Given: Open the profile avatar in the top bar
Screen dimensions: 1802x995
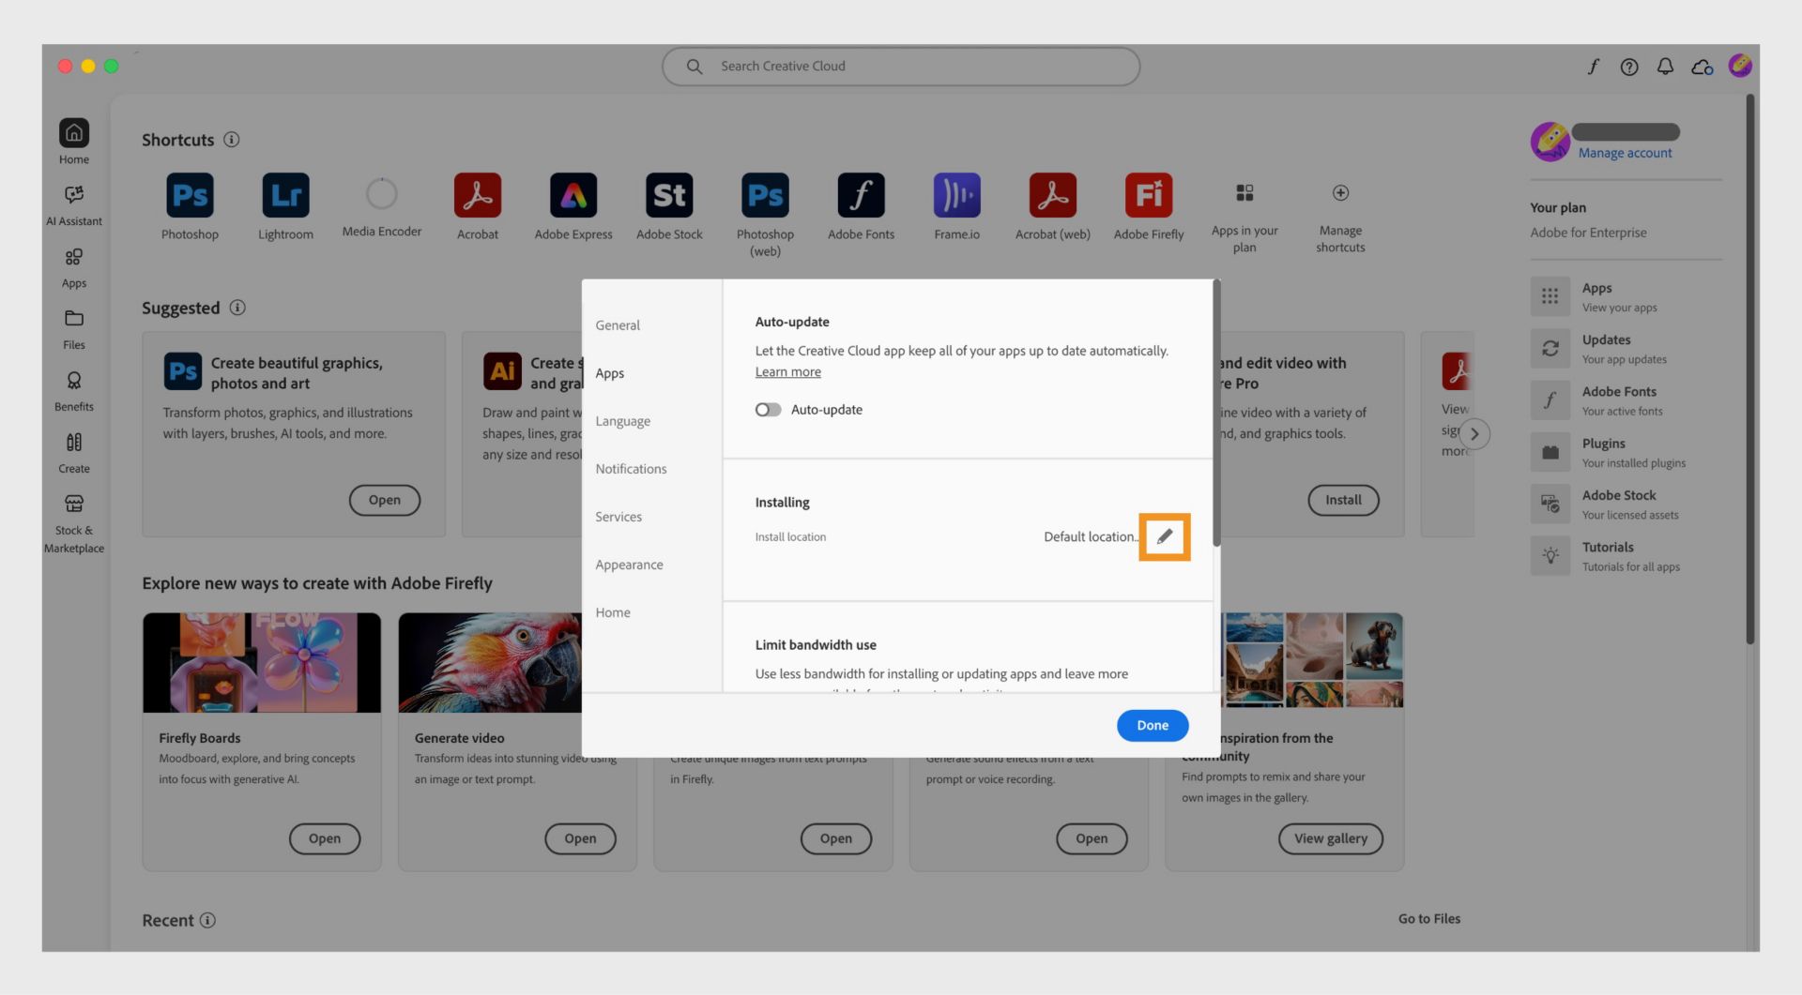Looking at the screenshot, I should (x=1740, y=65).
